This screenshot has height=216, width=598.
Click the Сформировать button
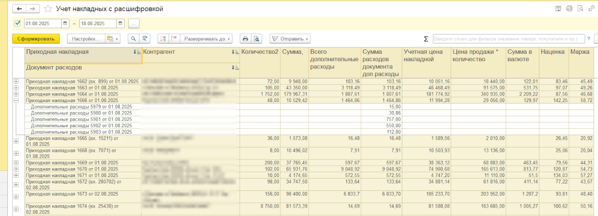click(x=36, y=38)
